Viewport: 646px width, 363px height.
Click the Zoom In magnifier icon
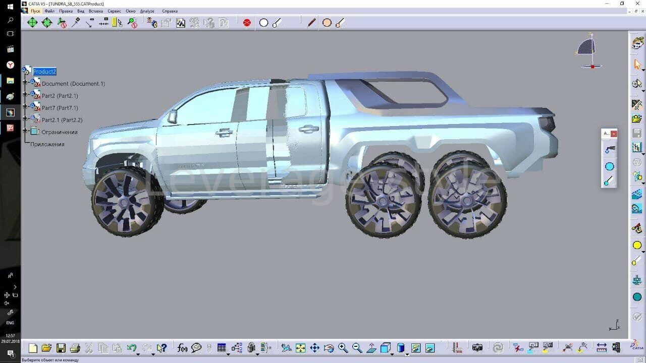coord(343,348)
